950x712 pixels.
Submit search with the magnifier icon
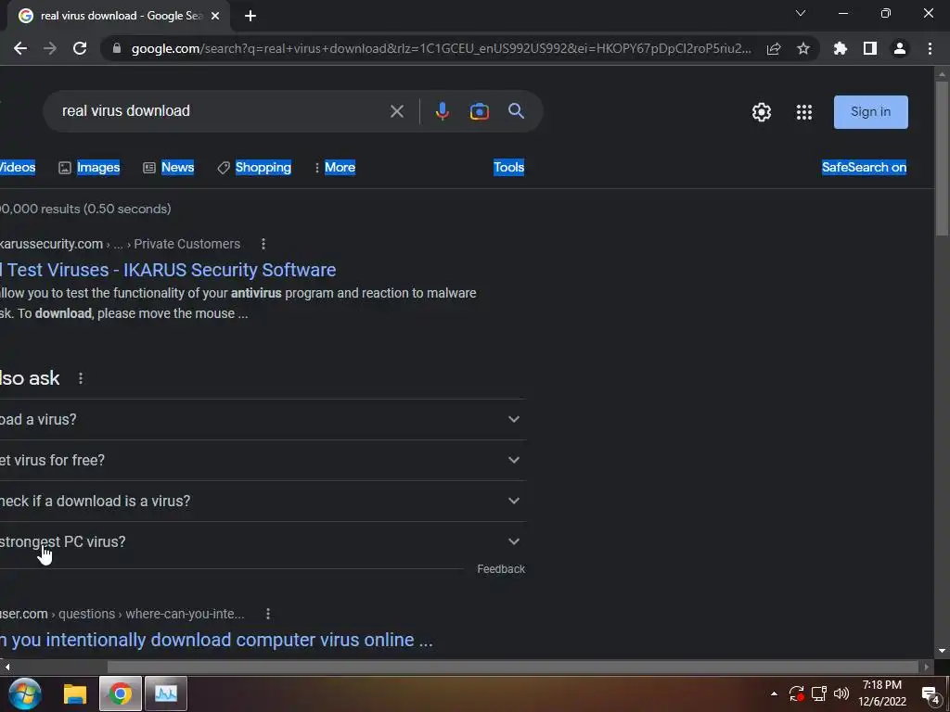(x=516, y=111)
